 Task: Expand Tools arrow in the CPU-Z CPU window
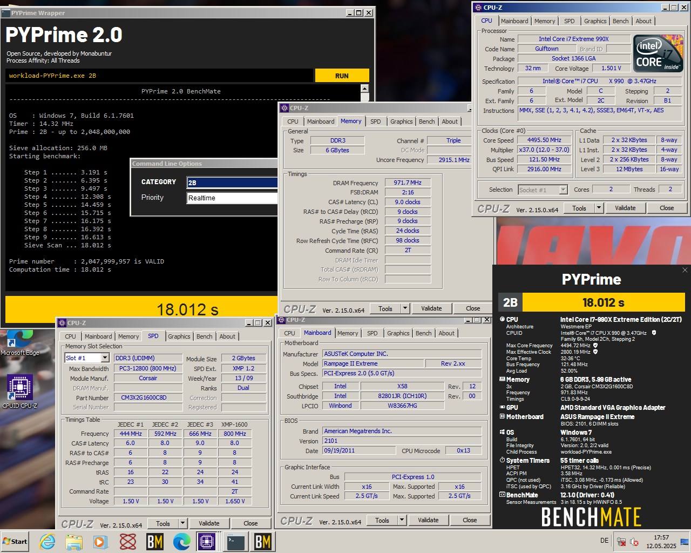click(x=598, y=208)
